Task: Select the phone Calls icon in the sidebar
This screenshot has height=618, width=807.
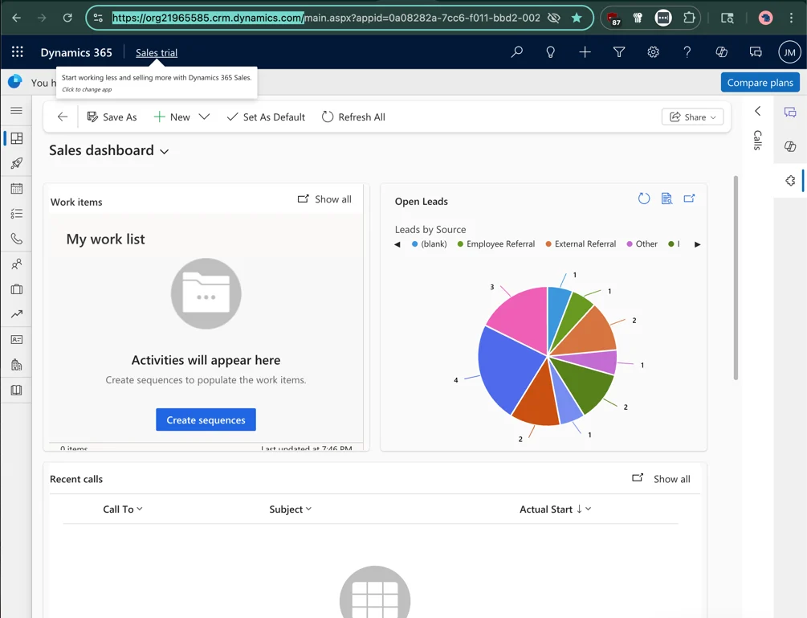Action: pos(15,239)
